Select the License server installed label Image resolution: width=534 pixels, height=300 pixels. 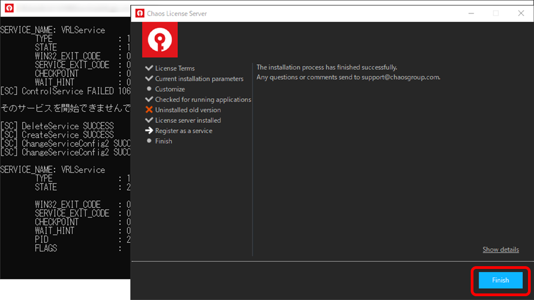pos(188,120)
